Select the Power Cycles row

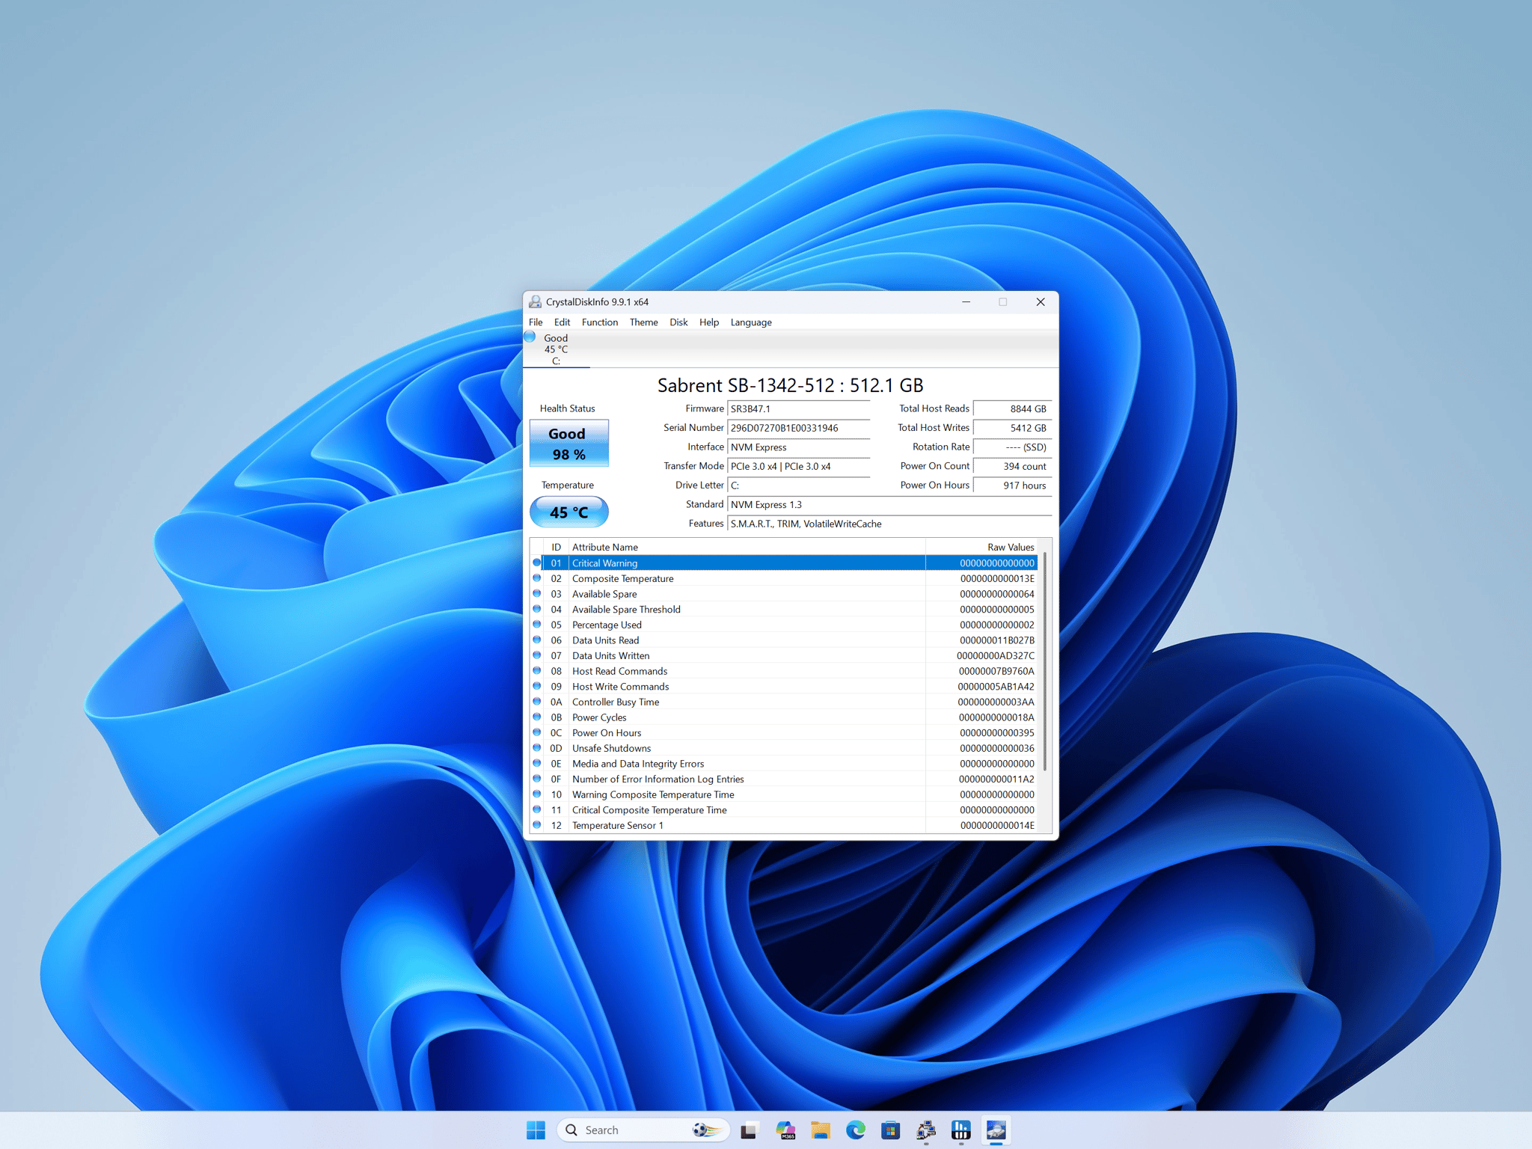click(784, 717)
